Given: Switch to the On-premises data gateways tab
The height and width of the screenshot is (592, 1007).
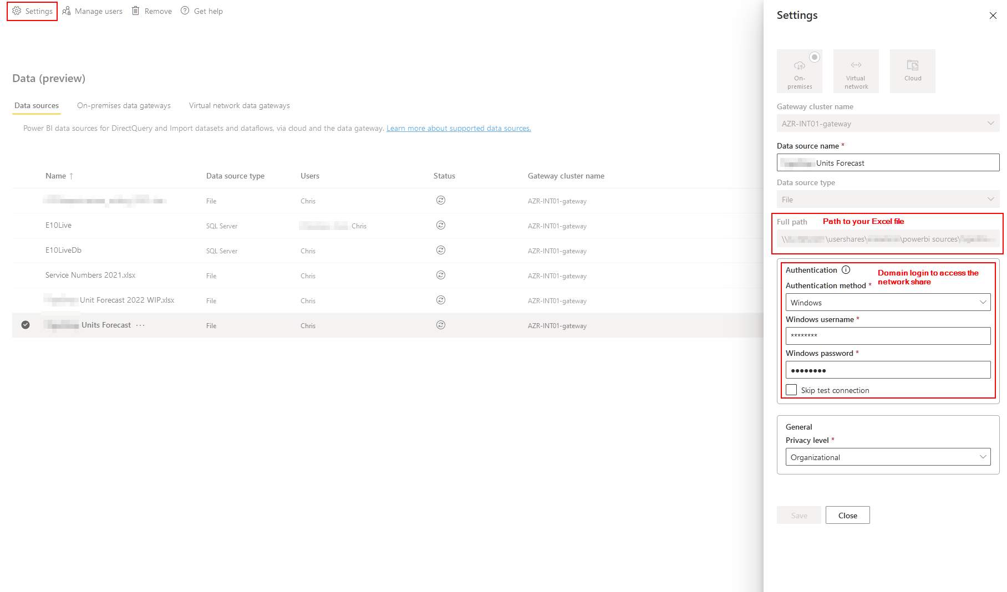Looking at the screenshot, I should coord(124,105).
